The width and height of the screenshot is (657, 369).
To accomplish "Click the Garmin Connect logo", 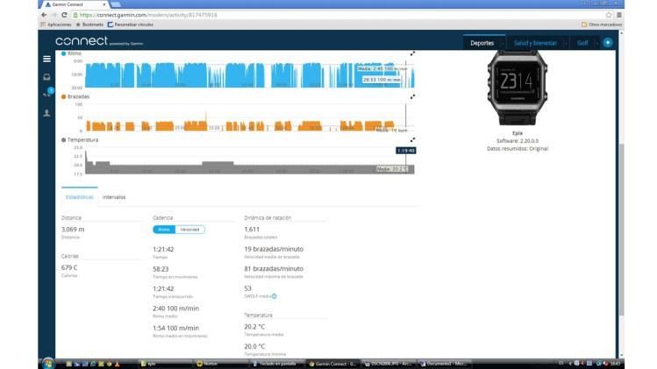I will 99,41.
